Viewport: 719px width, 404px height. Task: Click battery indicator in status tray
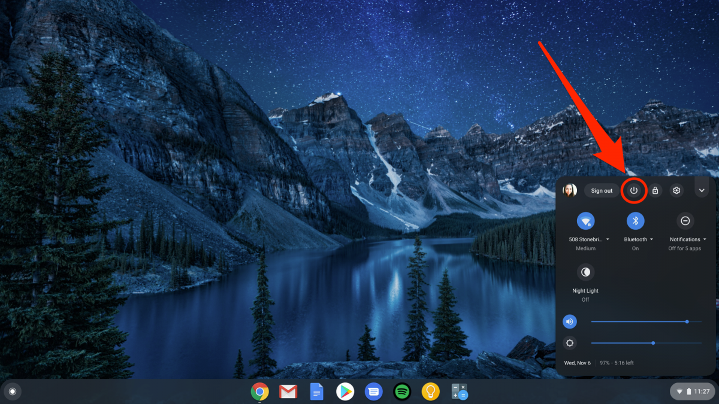click(689, 392)
